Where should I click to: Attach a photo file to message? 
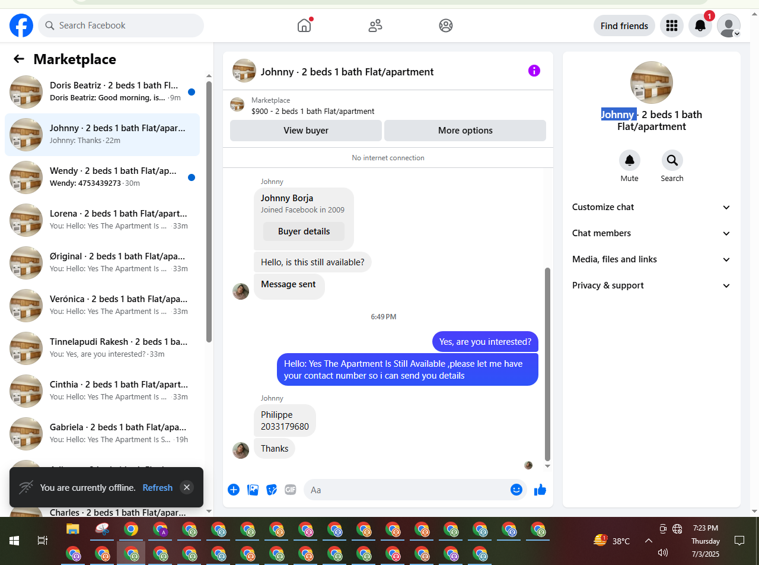pos(253,490)
